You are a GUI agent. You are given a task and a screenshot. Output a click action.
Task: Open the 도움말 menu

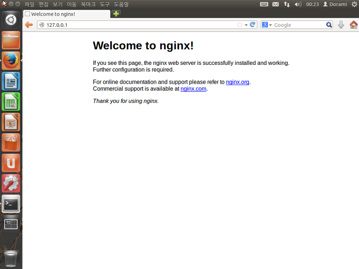tap(121, 4)
